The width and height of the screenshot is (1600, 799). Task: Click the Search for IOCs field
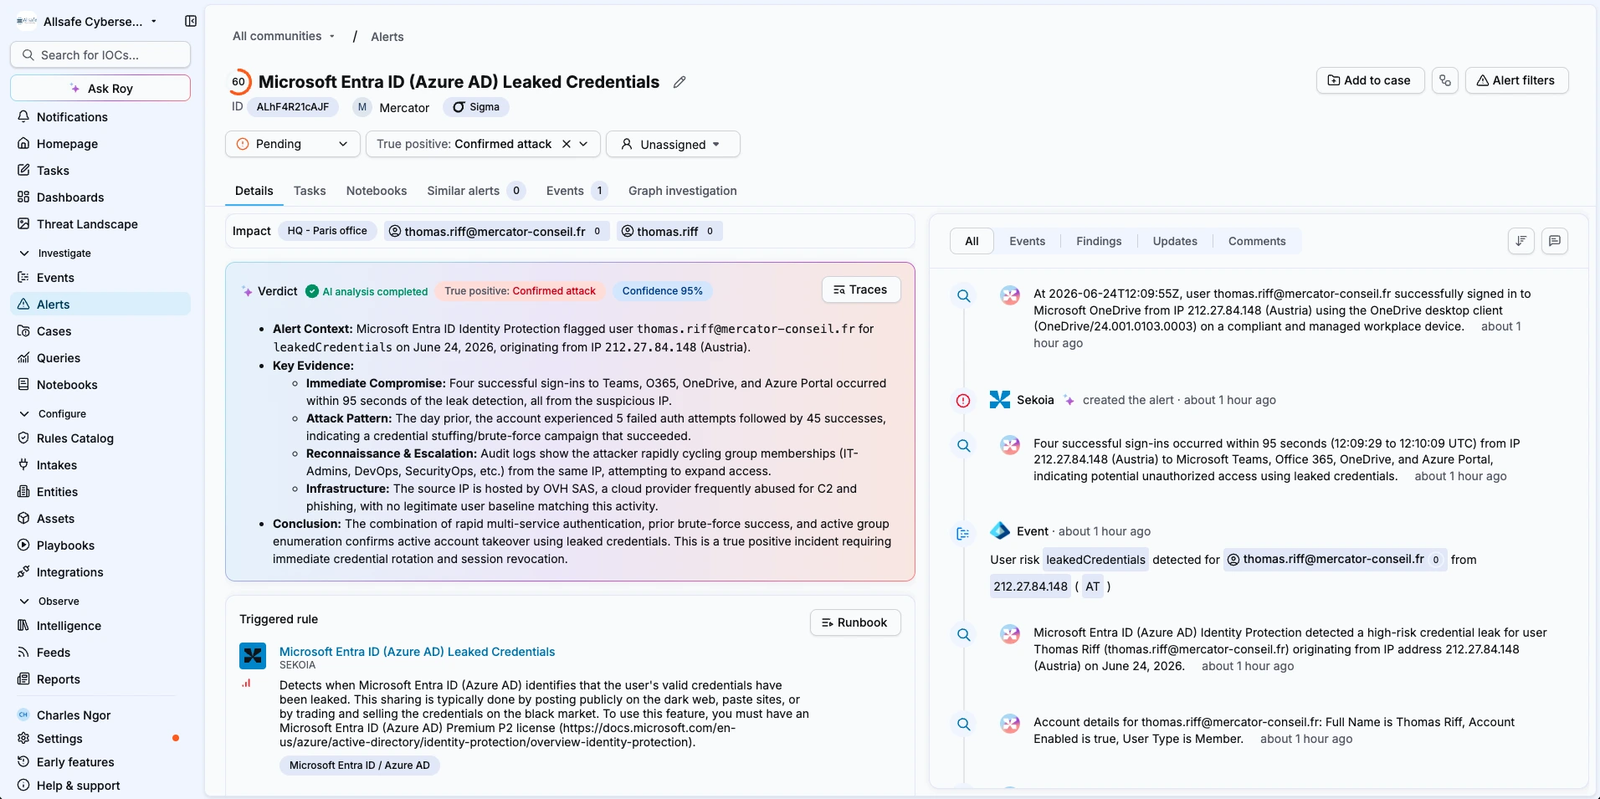click(x=100, y=54)
